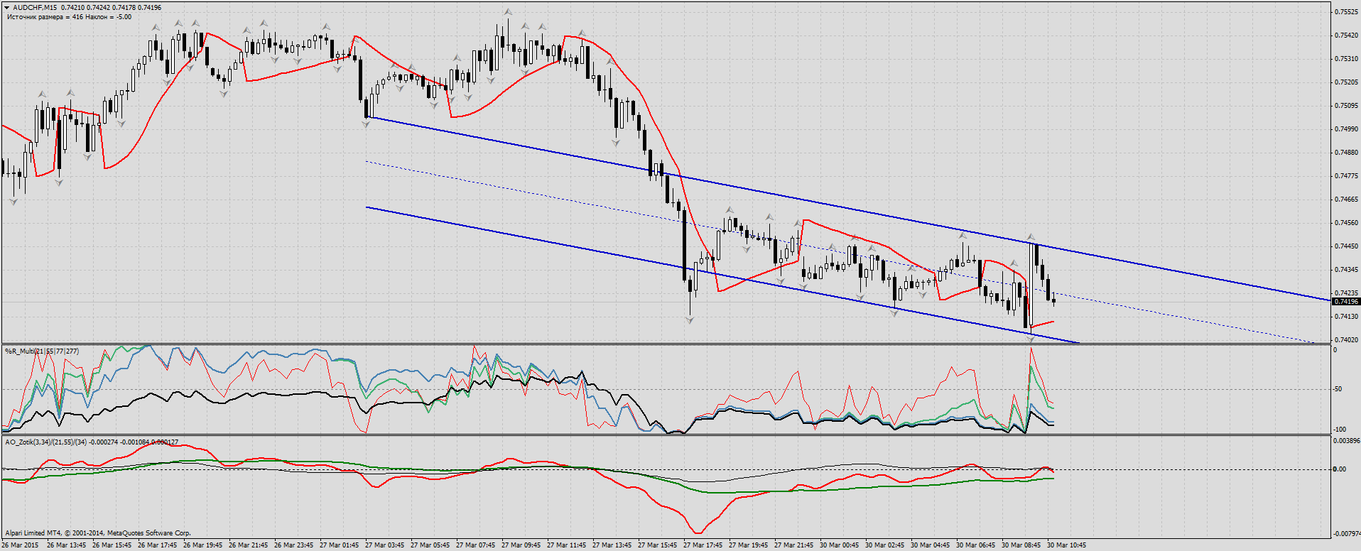Click the 0.74345 price axis label
This screenshot has width=1361, height=551.
coord(1347,270)
